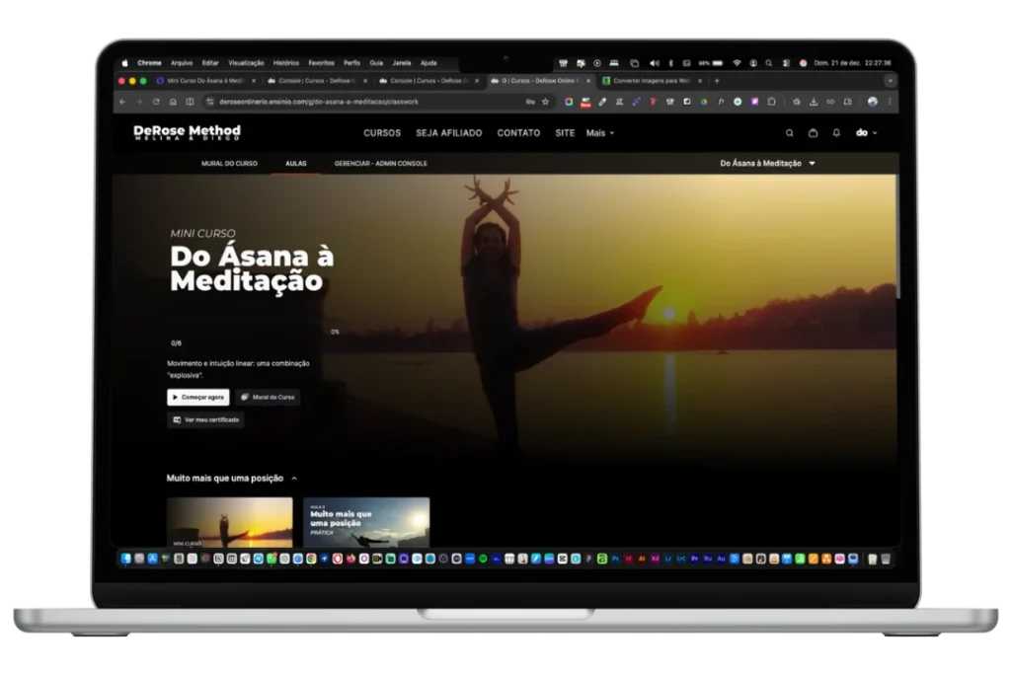
Task: Open the 'do' user account dropdown
Action: tap(866, 133)
